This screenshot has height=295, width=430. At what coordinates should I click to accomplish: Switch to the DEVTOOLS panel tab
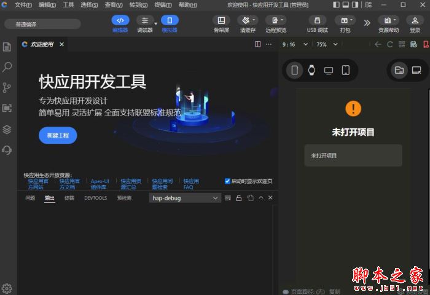(x=95, y=198)
